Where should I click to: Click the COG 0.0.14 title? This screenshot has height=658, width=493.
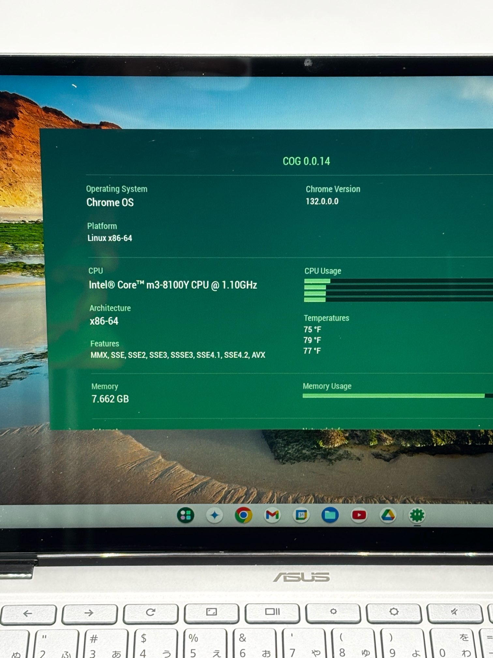[306, 161]
